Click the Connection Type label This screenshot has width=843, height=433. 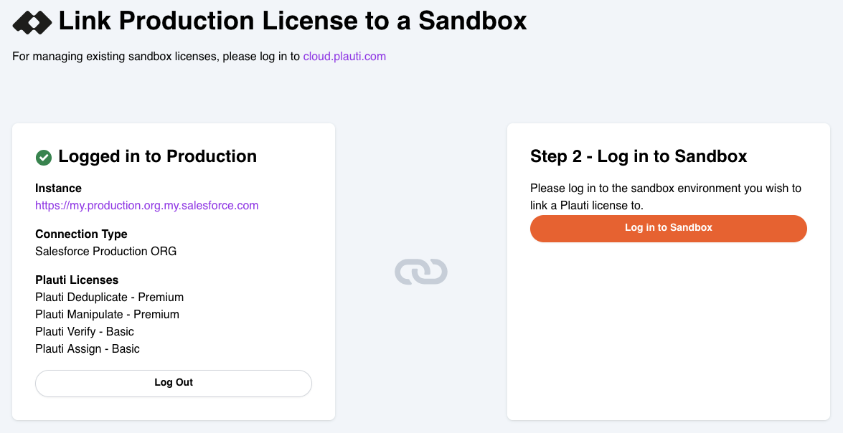81,234
